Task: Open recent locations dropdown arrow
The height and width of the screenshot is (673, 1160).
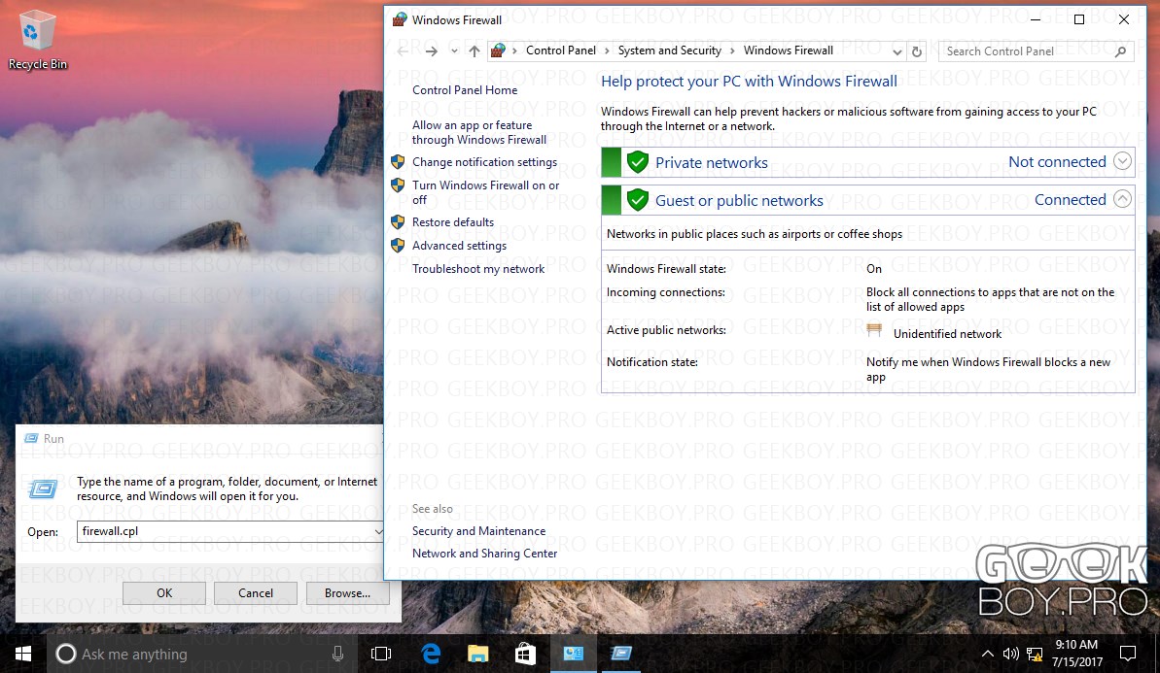Action: click(454, 50)
